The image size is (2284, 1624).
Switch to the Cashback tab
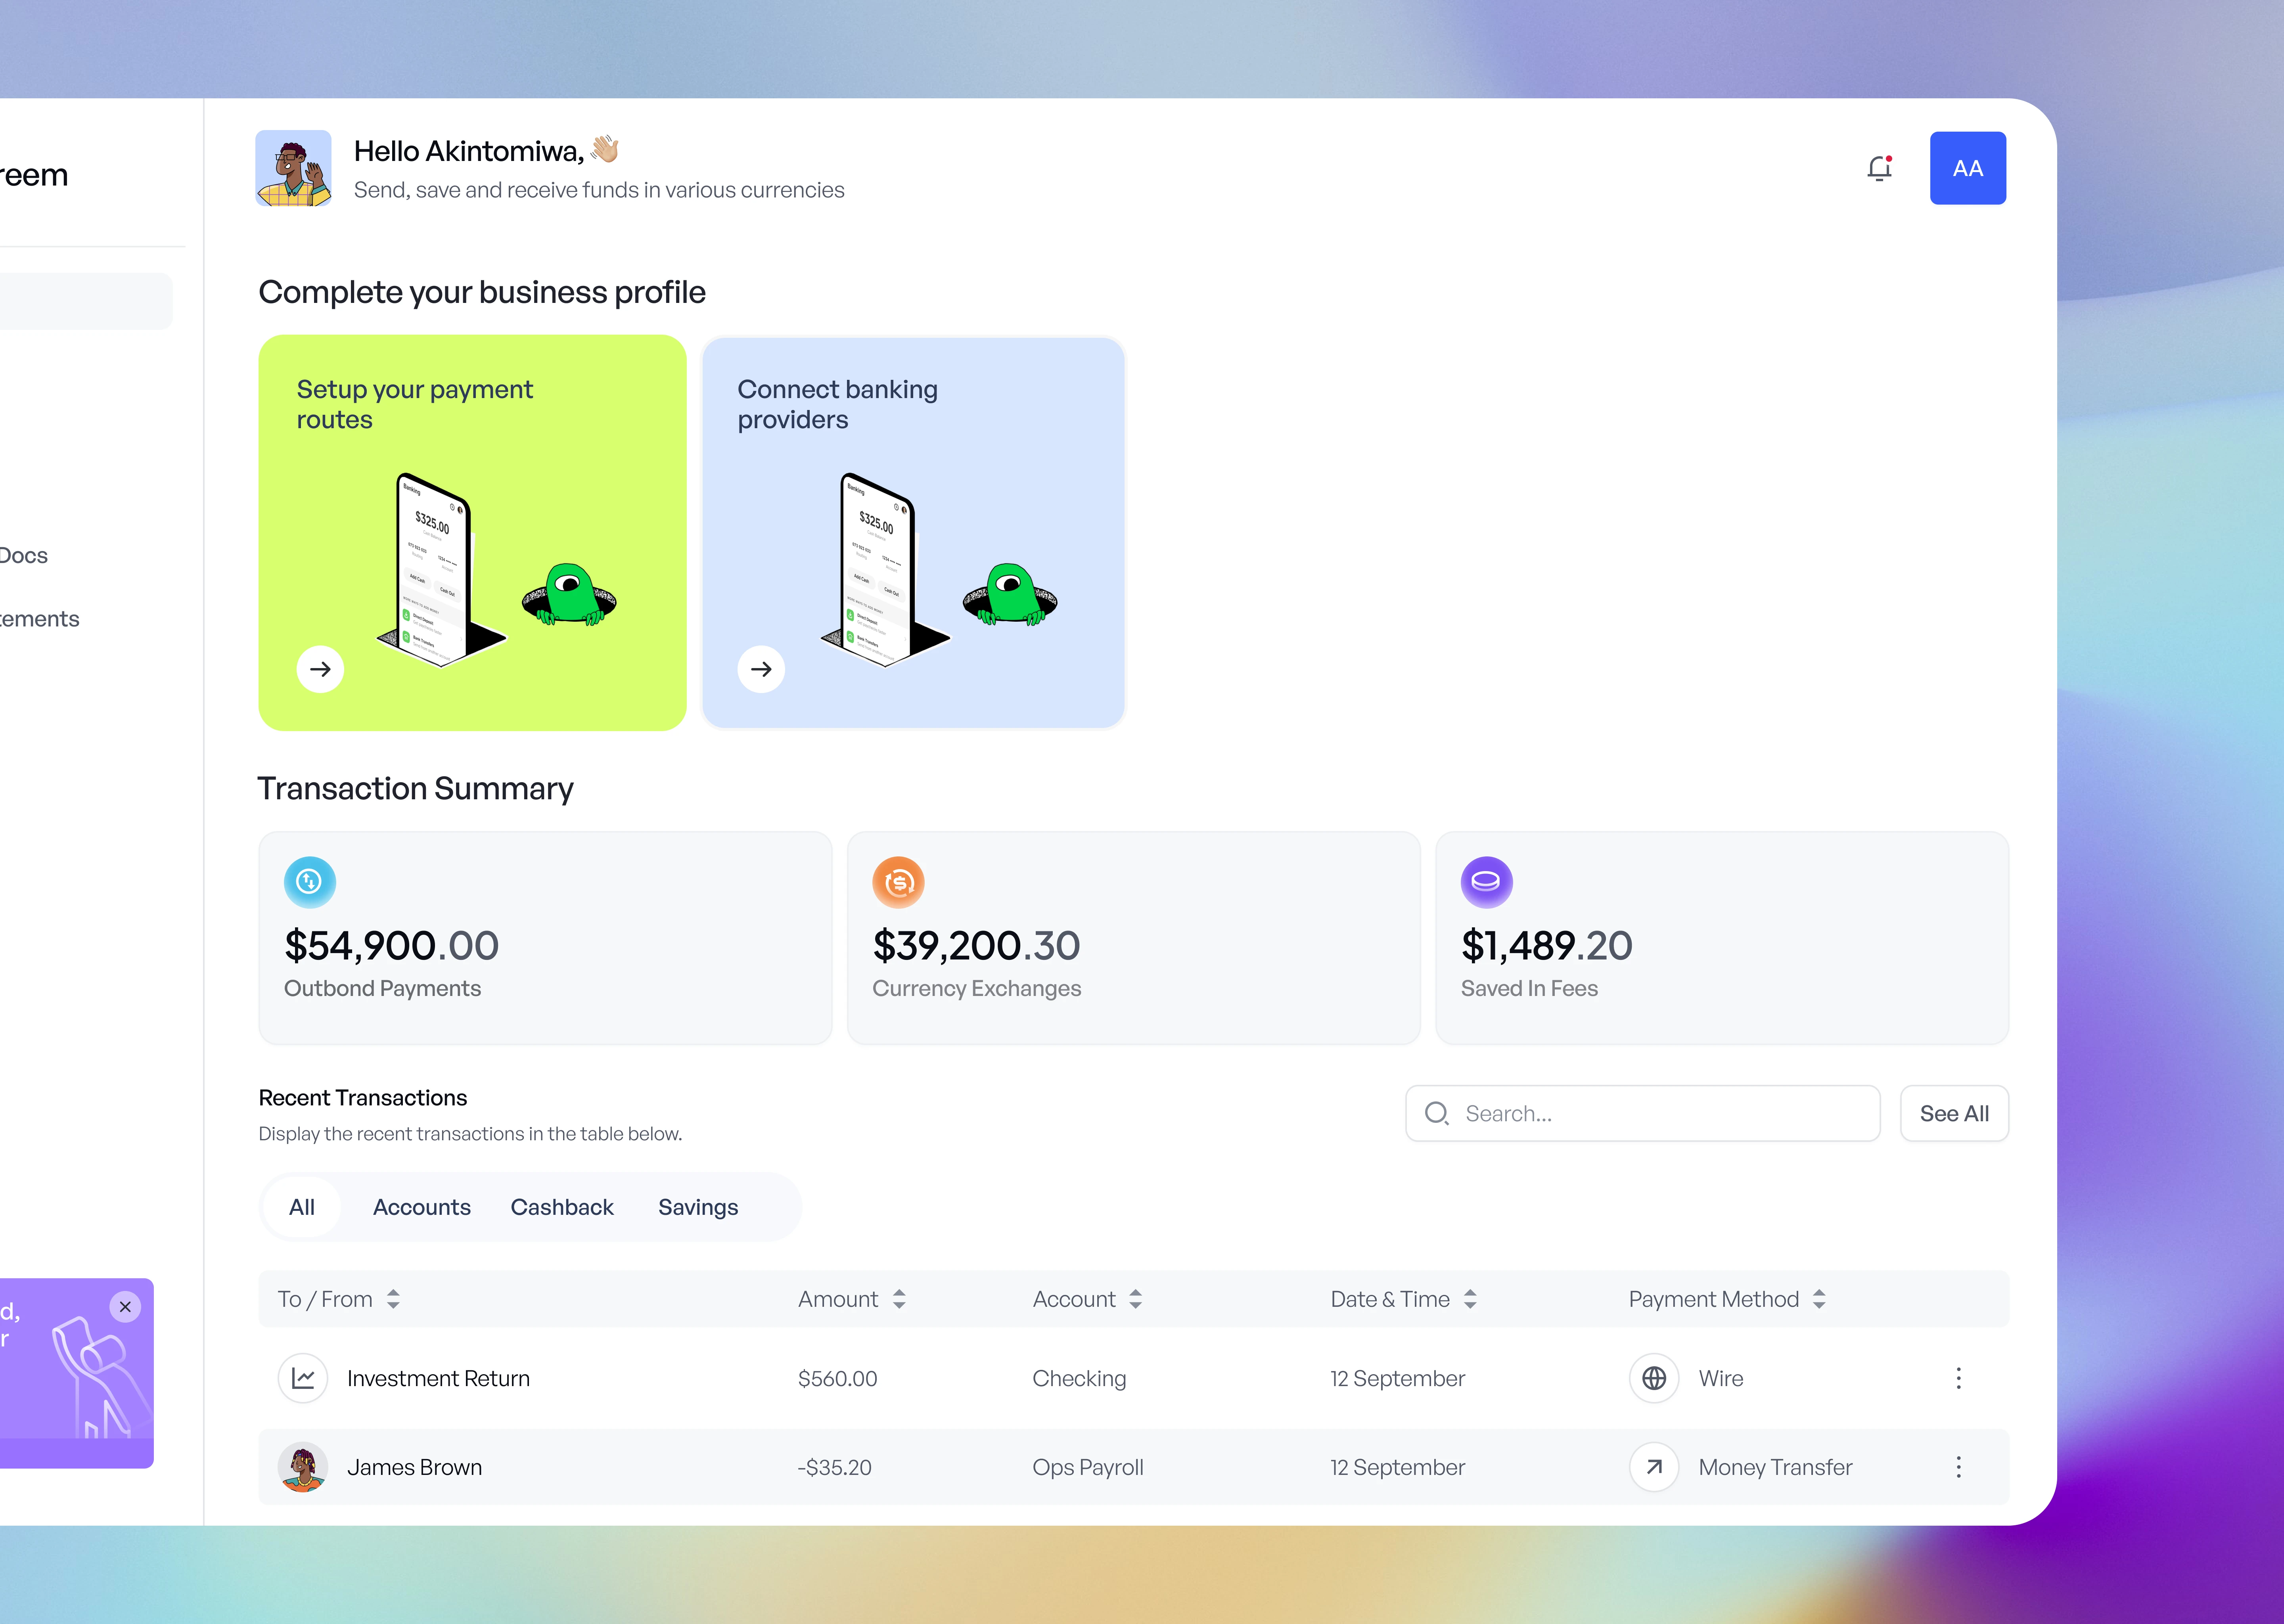coord(562,1207)
